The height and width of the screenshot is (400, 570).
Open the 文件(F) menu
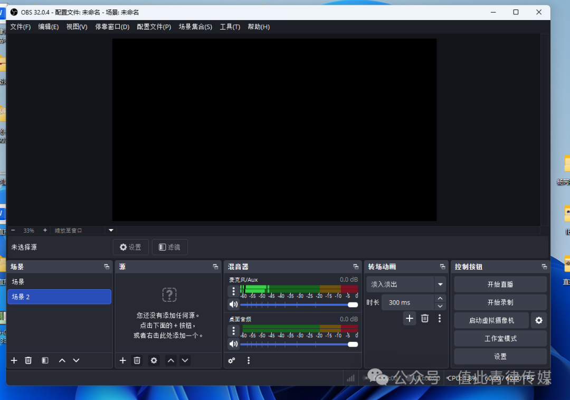(20, 27)
